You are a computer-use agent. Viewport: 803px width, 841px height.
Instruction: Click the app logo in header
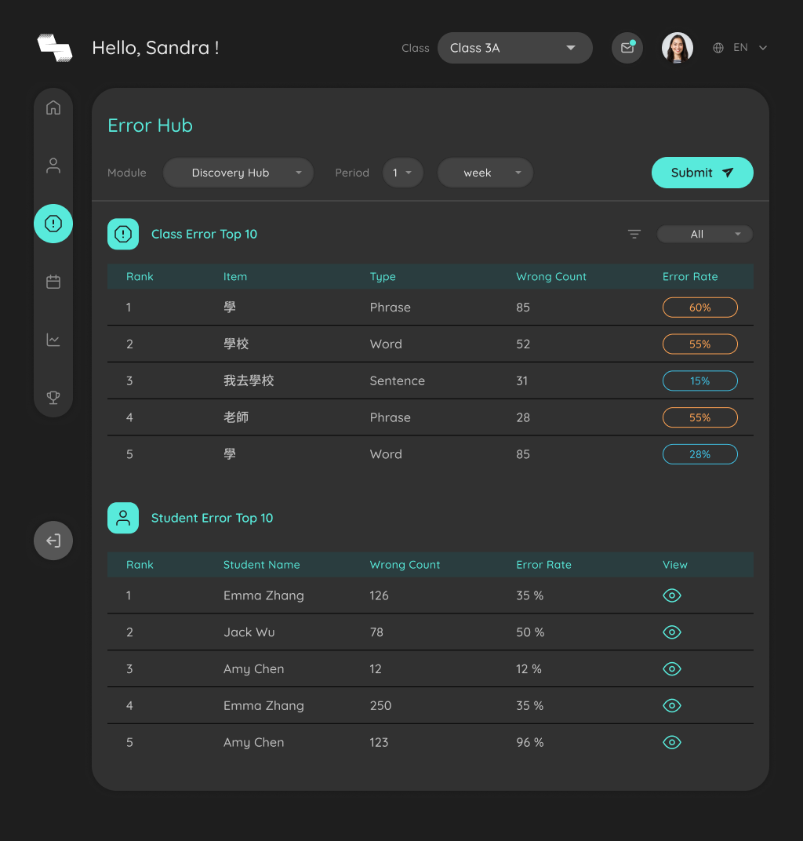coord(55,48)
